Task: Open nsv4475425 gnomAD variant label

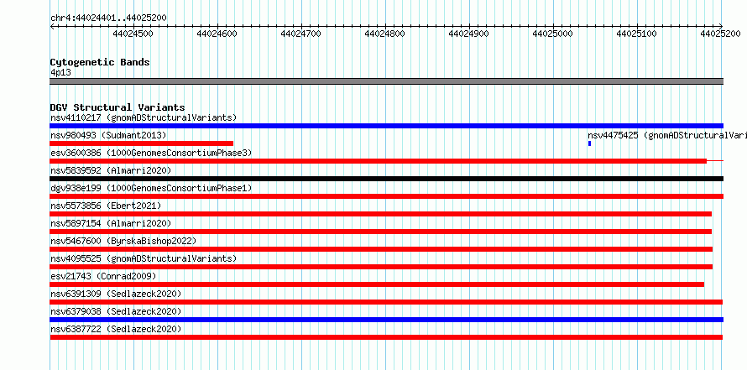Action: (667, 135)
